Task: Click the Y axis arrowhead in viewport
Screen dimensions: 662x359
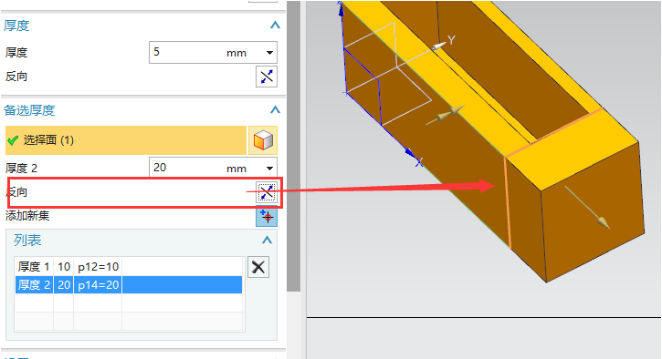Action: [440, 45]
